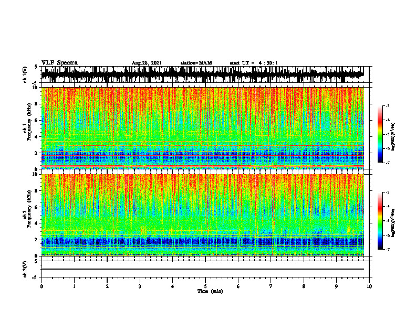Viewport: 416px width, 321px height.
Task: Click the "station=MAM" header text
Action: [x=196, y=63]
